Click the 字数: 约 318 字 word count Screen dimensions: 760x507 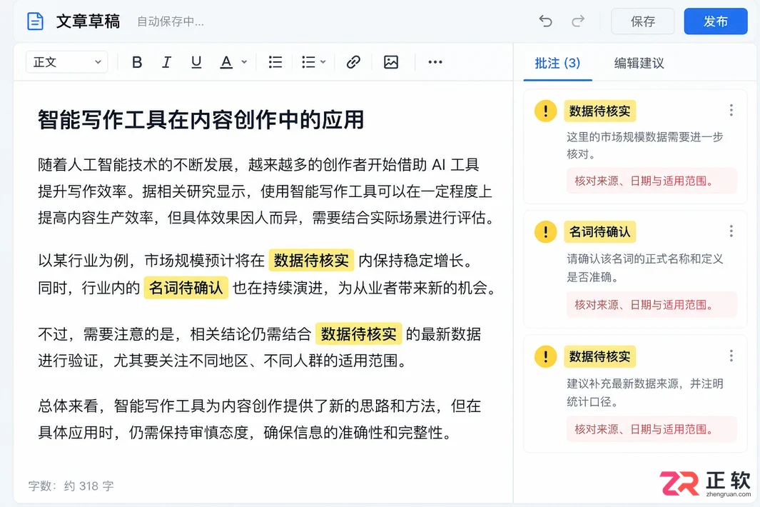(71, 486)
